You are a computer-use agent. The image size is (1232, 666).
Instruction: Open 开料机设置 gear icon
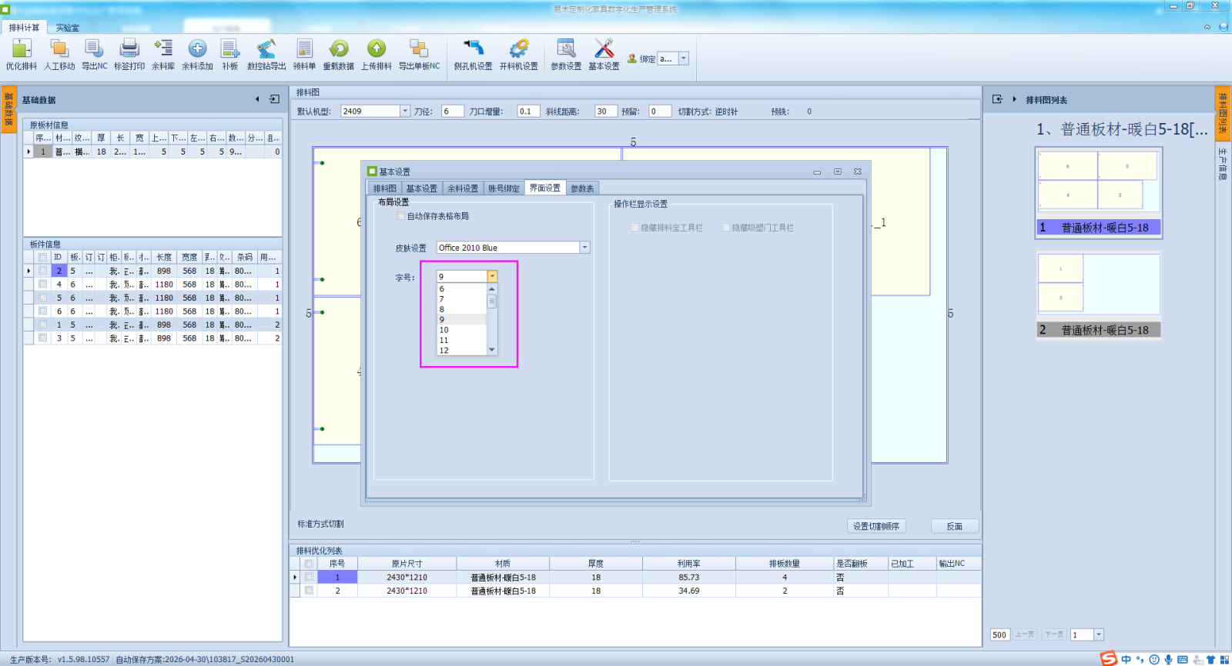[x=519, y=49]
